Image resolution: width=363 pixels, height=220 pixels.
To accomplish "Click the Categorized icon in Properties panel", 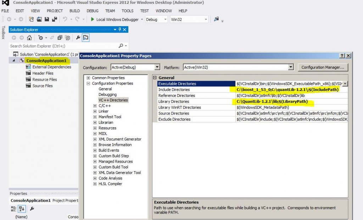I will pyautogui.click(x=13, y=209).
